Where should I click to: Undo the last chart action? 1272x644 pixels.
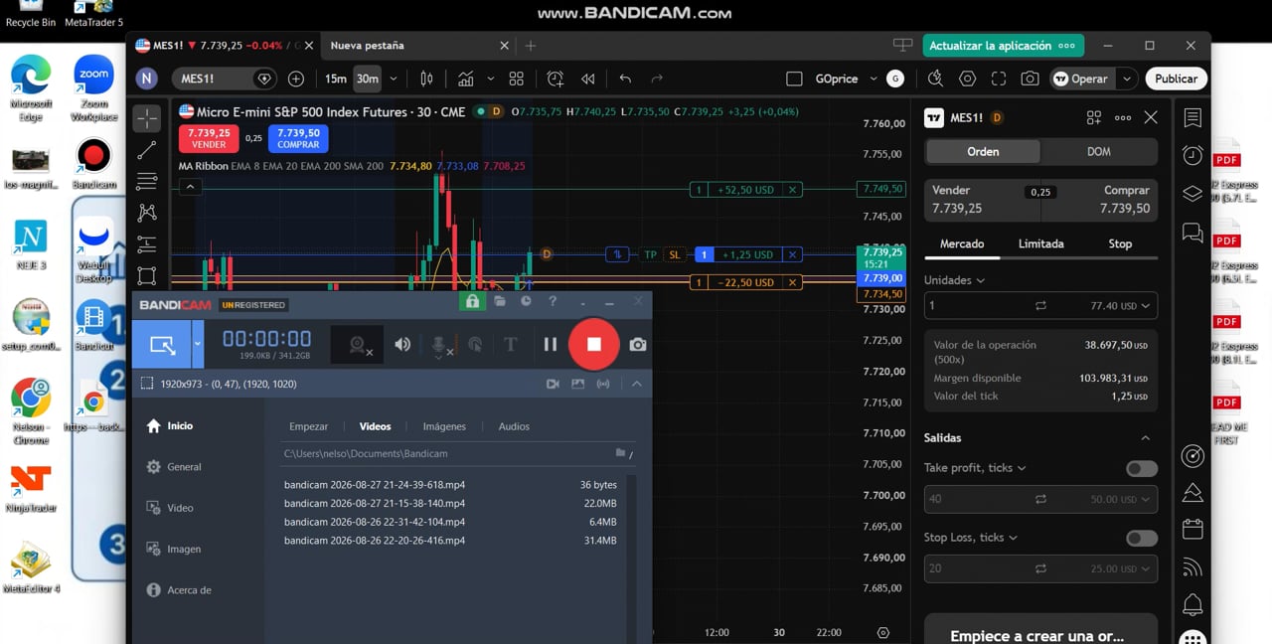pyautogui.click(x=625, y=79)
